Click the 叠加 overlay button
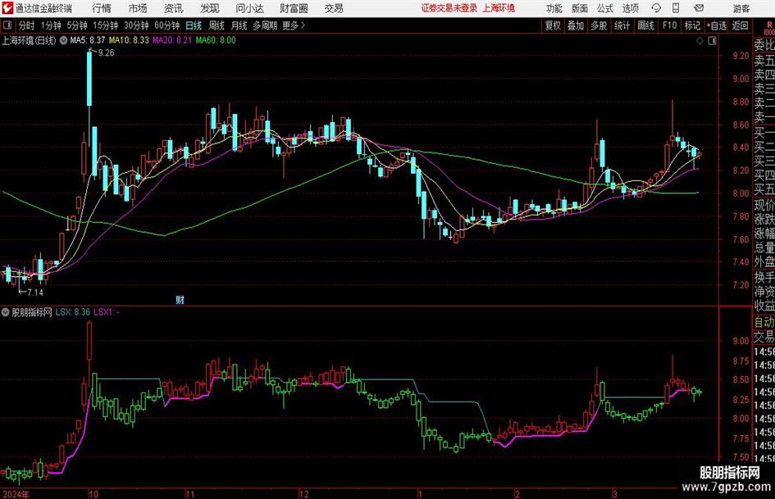The height and width of the screenshot is (499, 775). pos(576,25)
